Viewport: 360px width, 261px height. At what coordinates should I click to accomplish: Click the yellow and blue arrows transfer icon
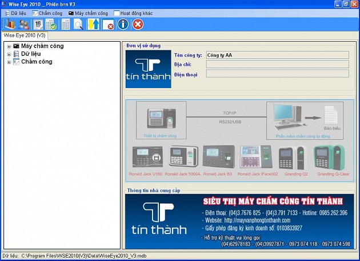94,25
